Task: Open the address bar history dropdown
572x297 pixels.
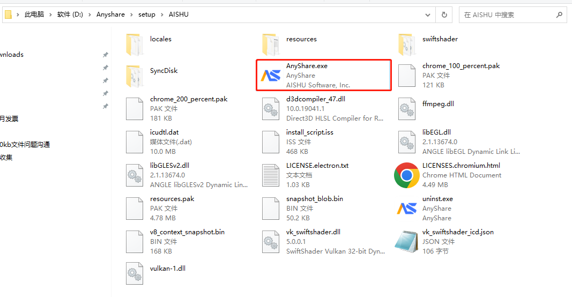Action: pyautogui.click(x=428, y=15)
